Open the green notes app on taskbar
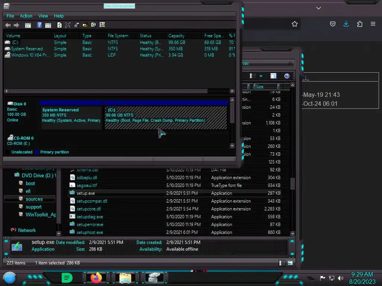Image resolution: width=382 pixels, height=286 pixels. 67,278
